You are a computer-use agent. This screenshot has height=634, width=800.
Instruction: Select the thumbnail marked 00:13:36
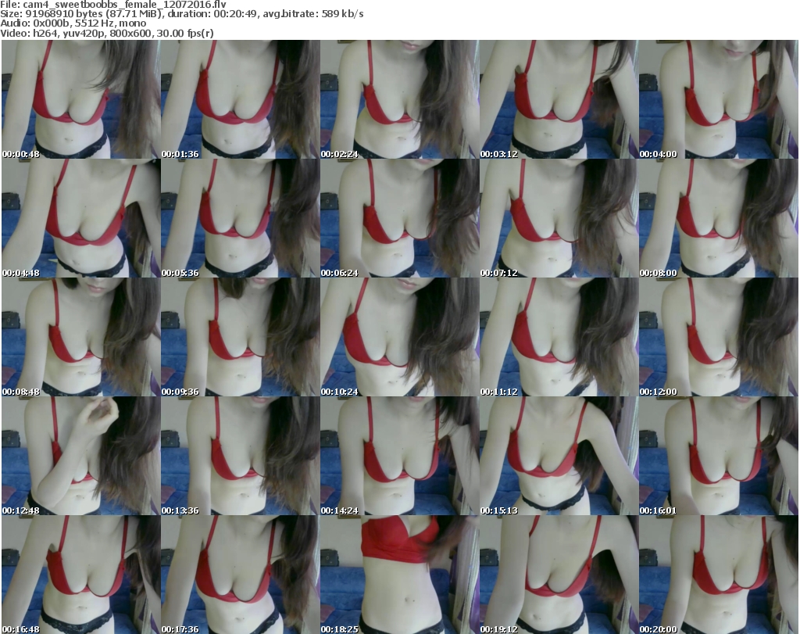click(x=241, y=456)
